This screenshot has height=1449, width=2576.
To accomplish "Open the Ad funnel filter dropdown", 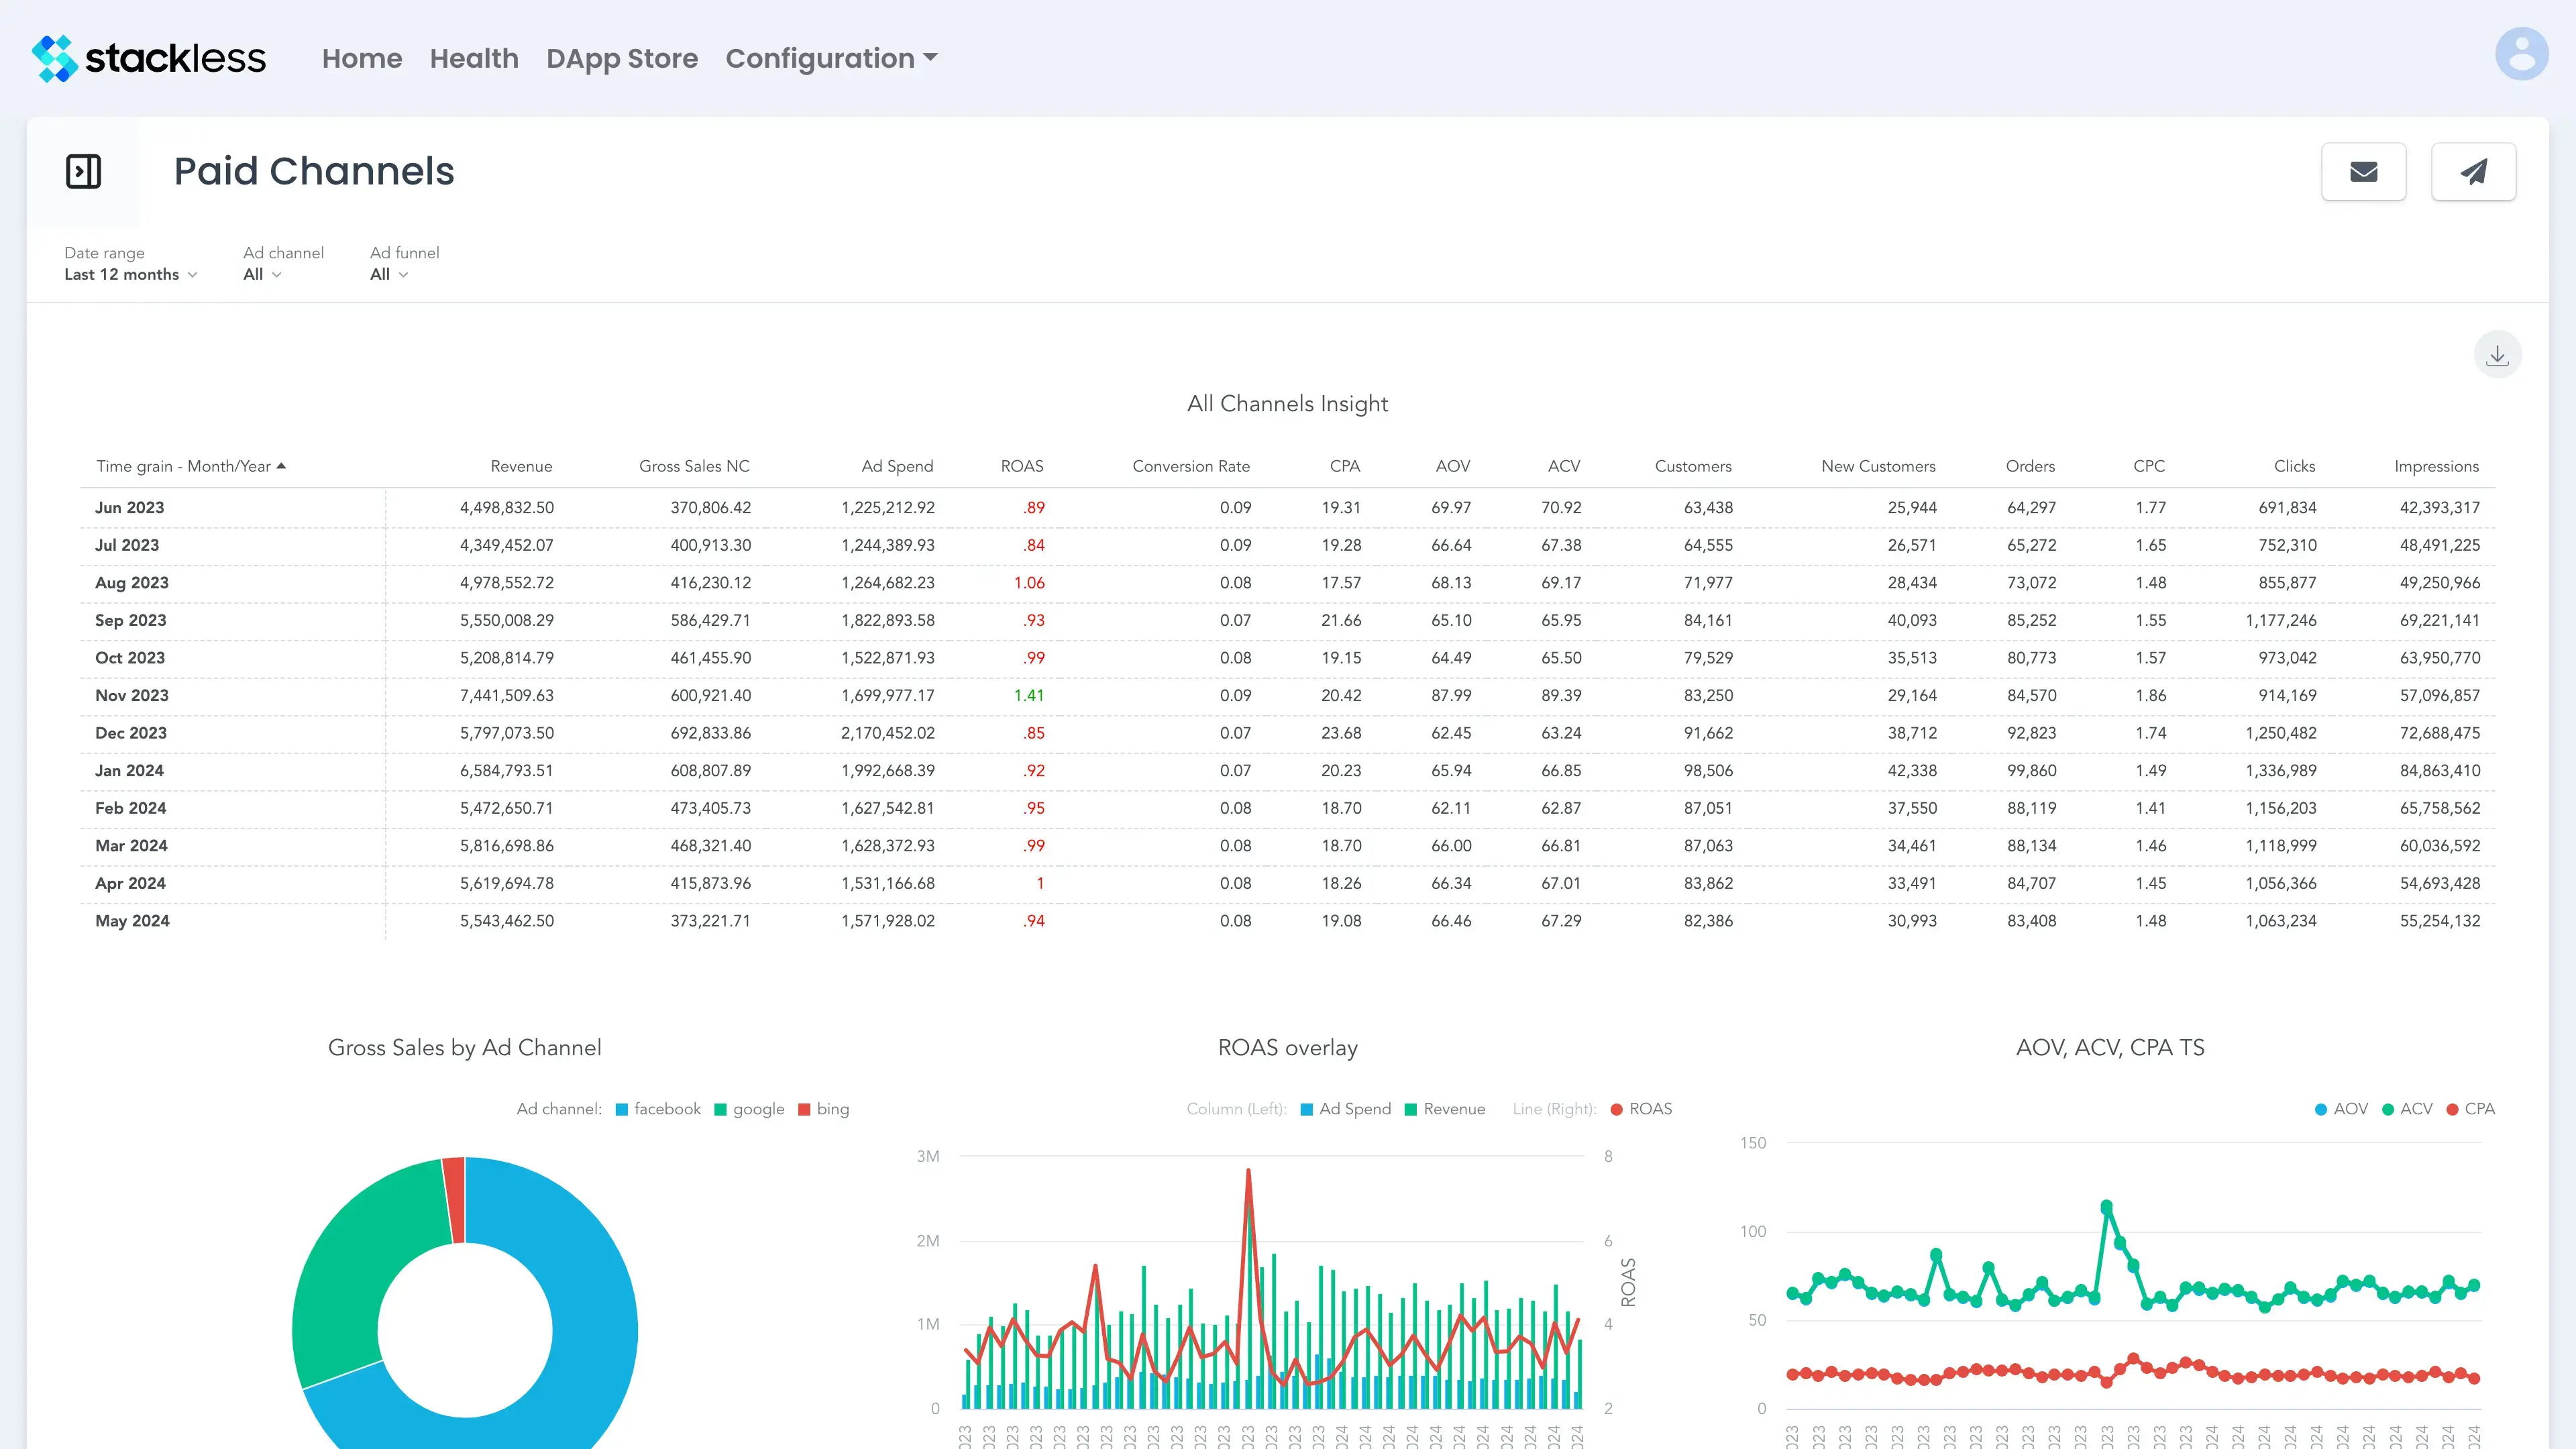I will pos(389,274).
